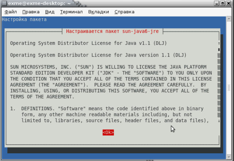Click the license text up-arrow indicator
Screen dimensions: 234x161
219,43
